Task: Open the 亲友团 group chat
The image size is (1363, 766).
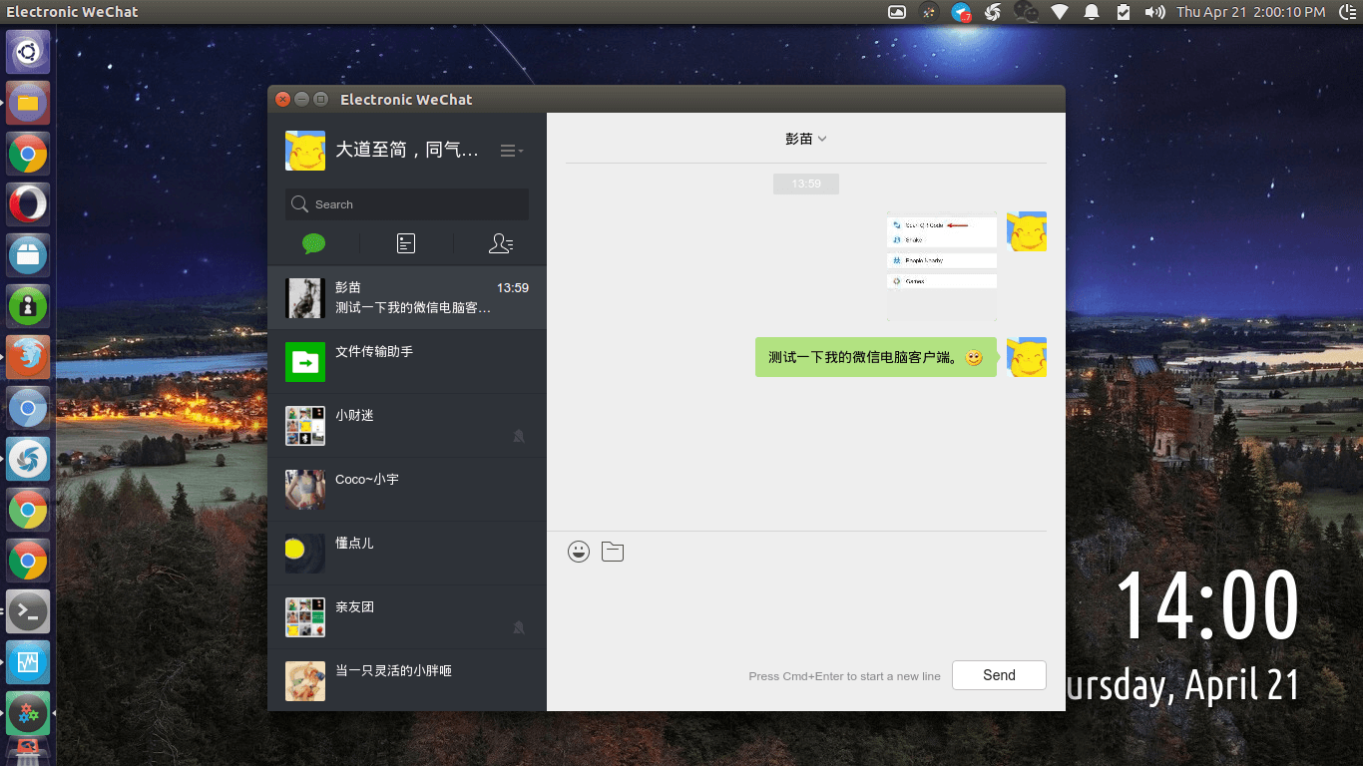Action: point(407,617)
